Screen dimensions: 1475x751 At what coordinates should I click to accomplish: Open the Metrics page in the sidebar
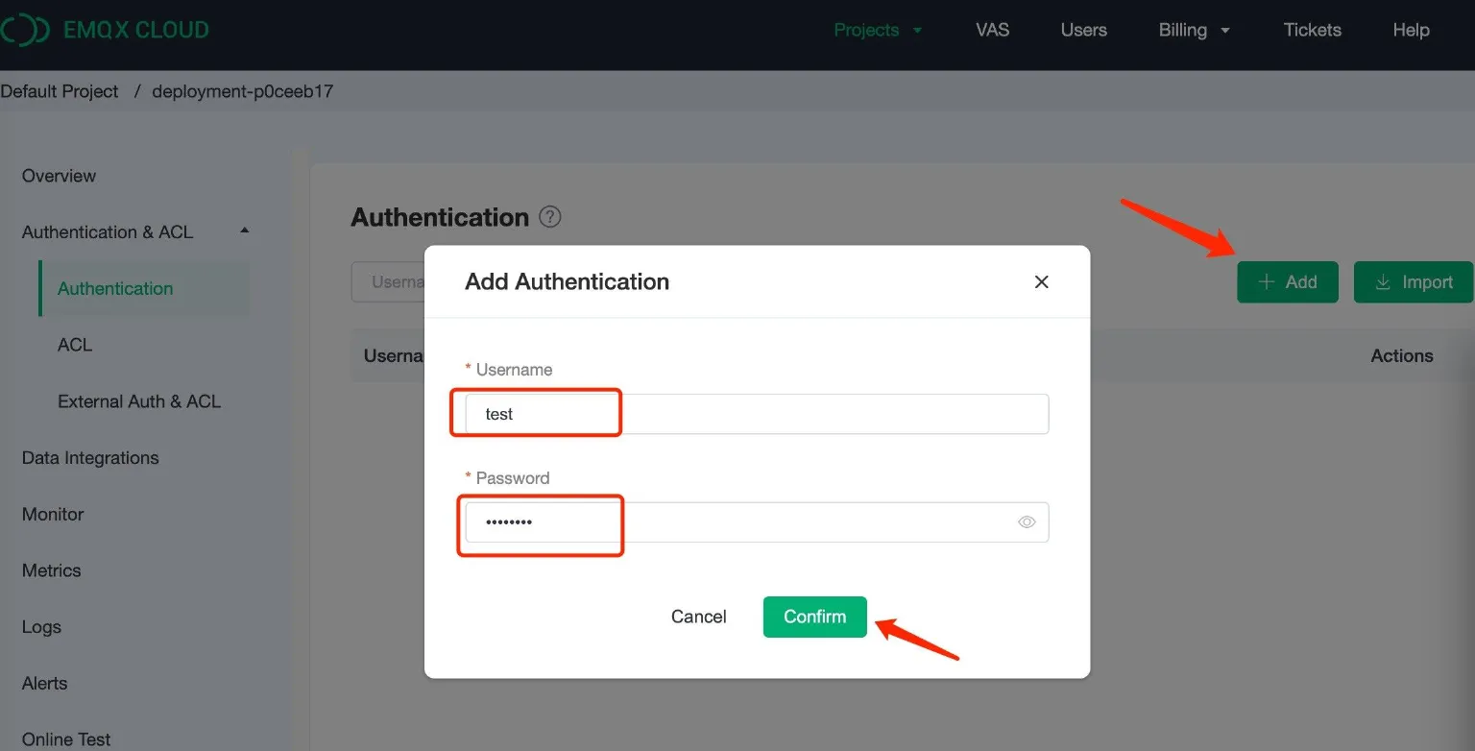51,570
